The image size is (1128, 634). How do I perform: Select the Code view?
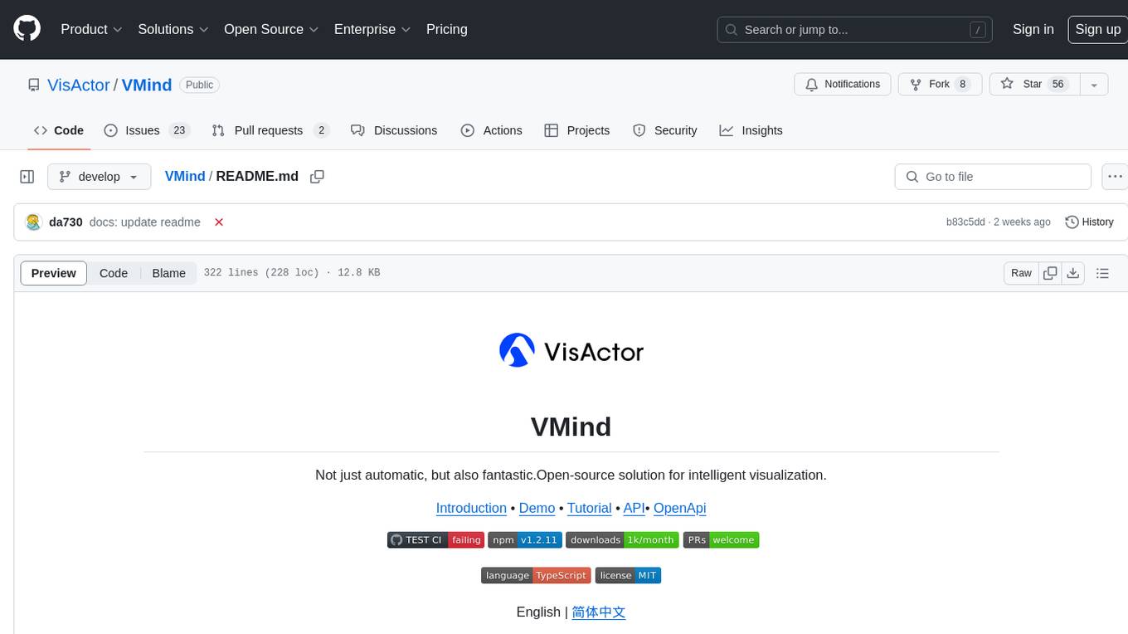(114, 273)
